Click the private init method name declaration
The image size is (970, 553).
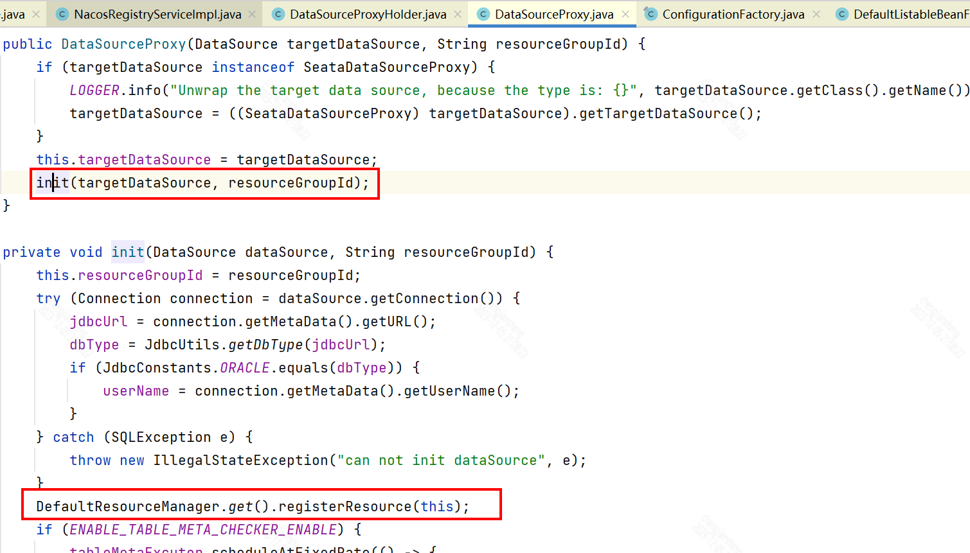(128, 252)
